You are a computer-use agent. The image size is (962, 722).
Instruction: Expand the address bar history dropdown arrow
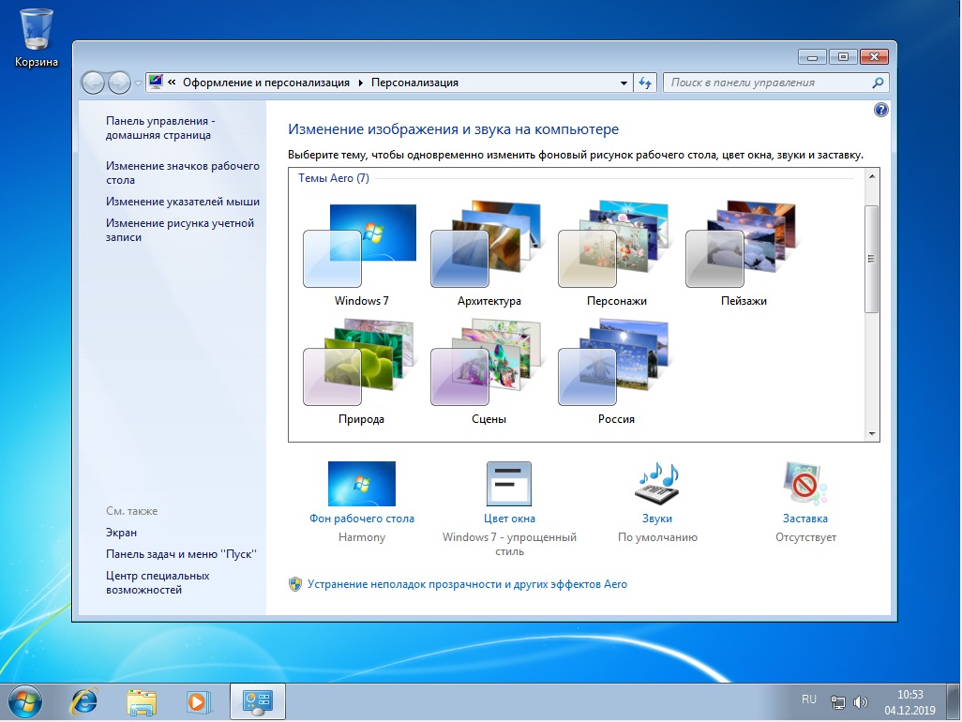(x=624, y=83)
